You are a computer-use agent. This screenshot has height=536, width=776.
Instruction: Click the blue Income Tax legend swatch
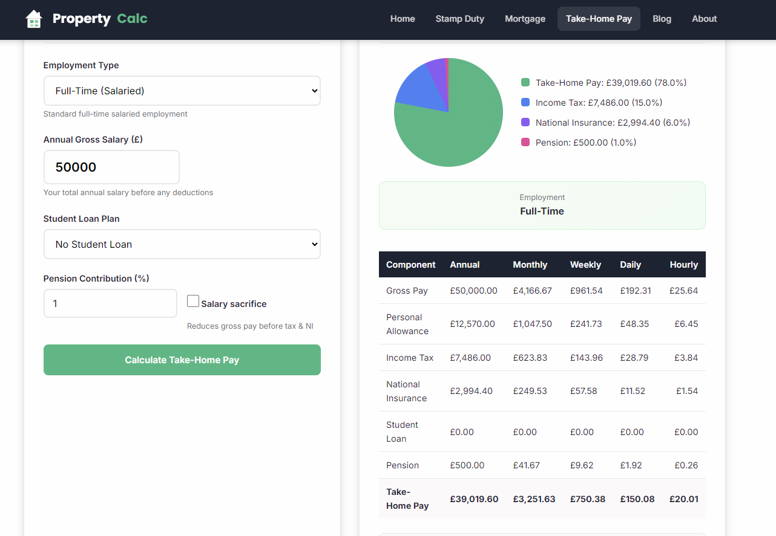coord(525,103)
